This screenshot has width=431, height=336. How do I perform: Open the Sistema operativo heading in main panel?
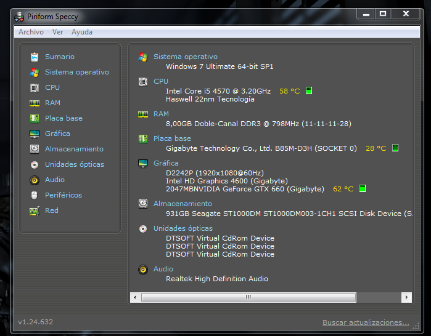(185, 57)
